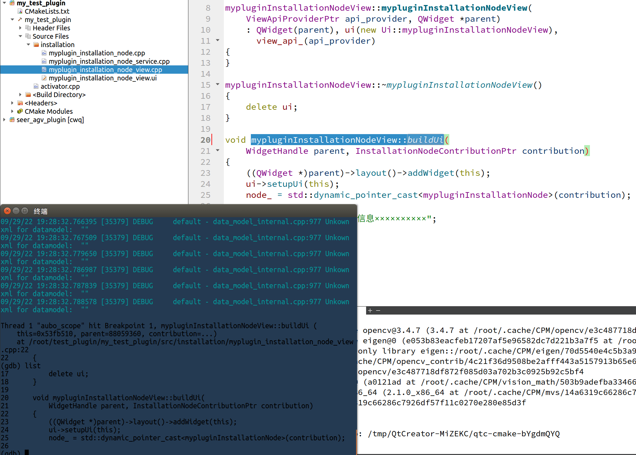Click the Header Files folder icon
Screen dimensions: 636x455
(x=28, y=28)
